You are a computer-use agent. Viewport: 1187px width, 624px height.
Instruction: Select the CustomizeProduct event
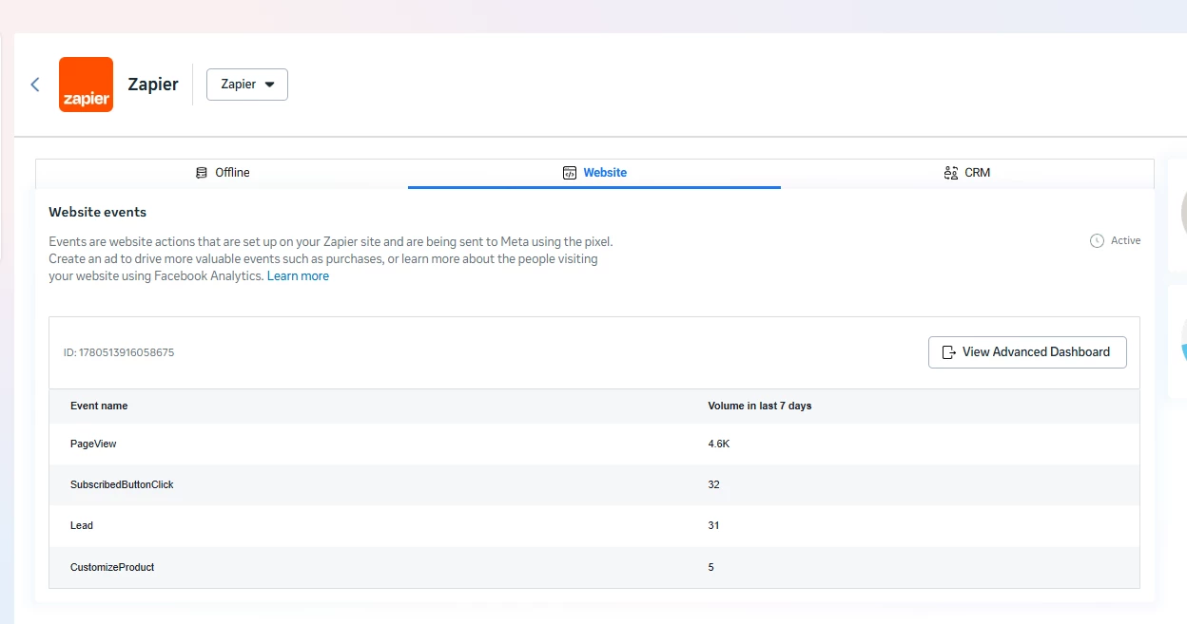[112, 567]
